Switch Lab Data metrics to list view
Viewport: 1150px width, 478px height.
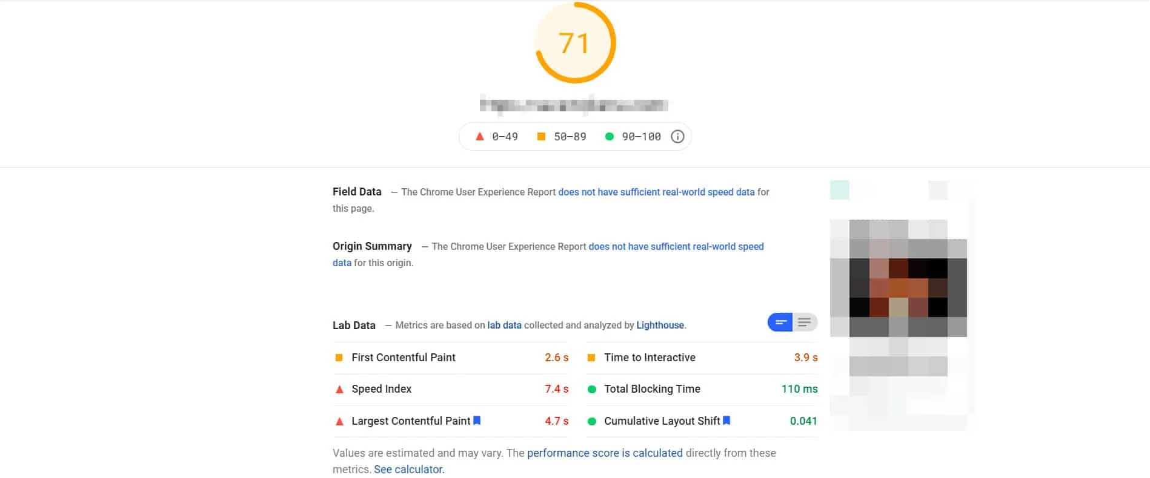point(805,322)
